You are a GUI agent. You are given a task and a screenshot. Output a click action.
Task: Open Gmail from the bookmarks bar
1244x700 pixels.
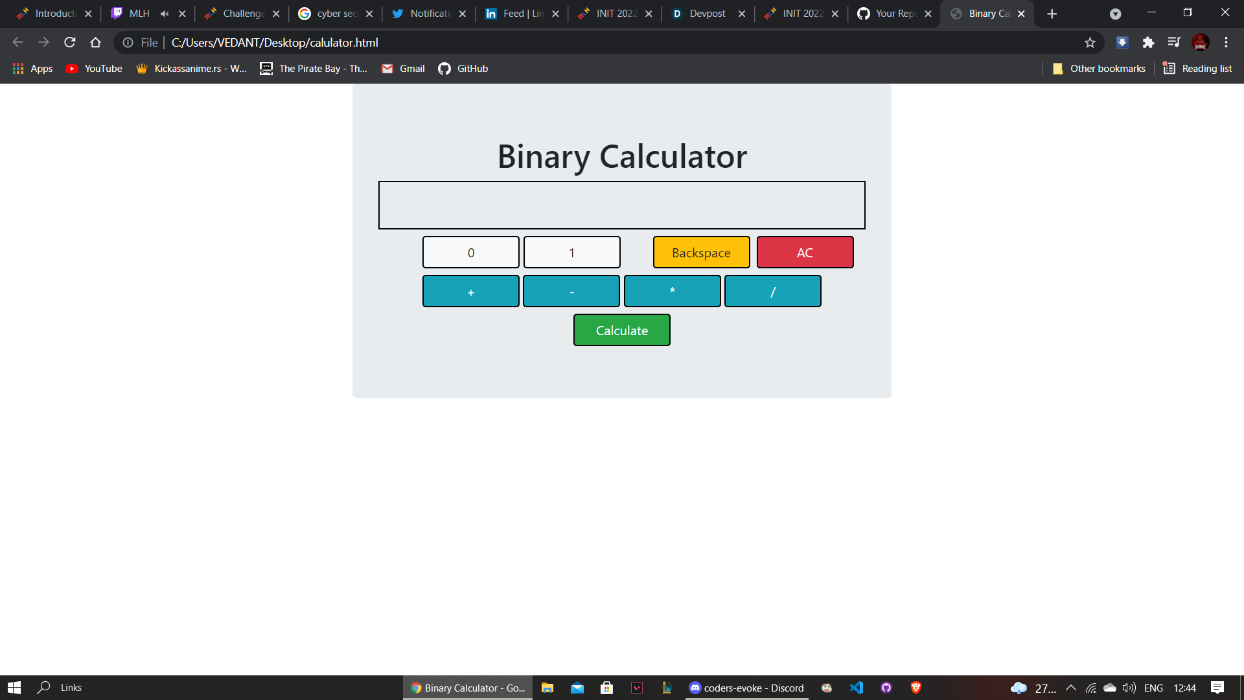coord(402,68)
